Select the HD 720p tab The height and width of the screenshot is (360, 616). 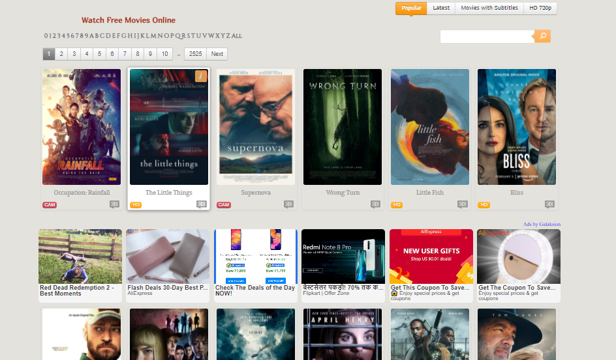coord(540,8)
